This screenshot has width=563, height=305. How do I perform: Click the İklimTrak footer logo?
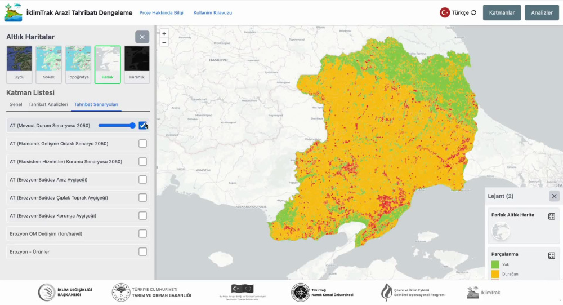tap(483, 293)
